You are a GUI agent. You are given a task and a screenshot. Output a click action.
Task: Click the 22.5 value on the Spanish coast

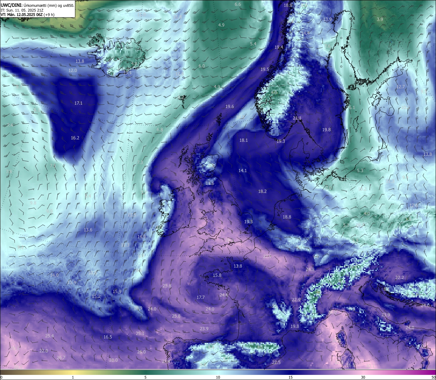(x=276, y=363)
